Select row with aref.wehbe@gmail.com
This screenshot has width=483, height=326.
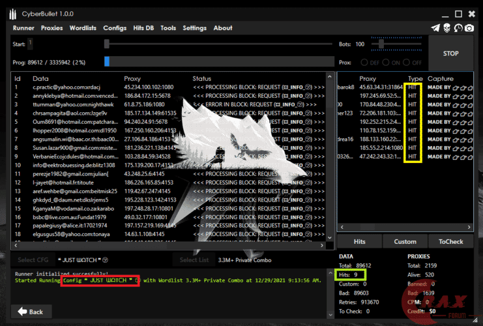(x=169, y=191)
